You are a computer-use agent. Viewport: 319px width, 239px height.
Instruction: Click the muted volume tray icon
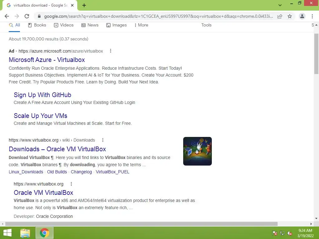pos(290,233)
